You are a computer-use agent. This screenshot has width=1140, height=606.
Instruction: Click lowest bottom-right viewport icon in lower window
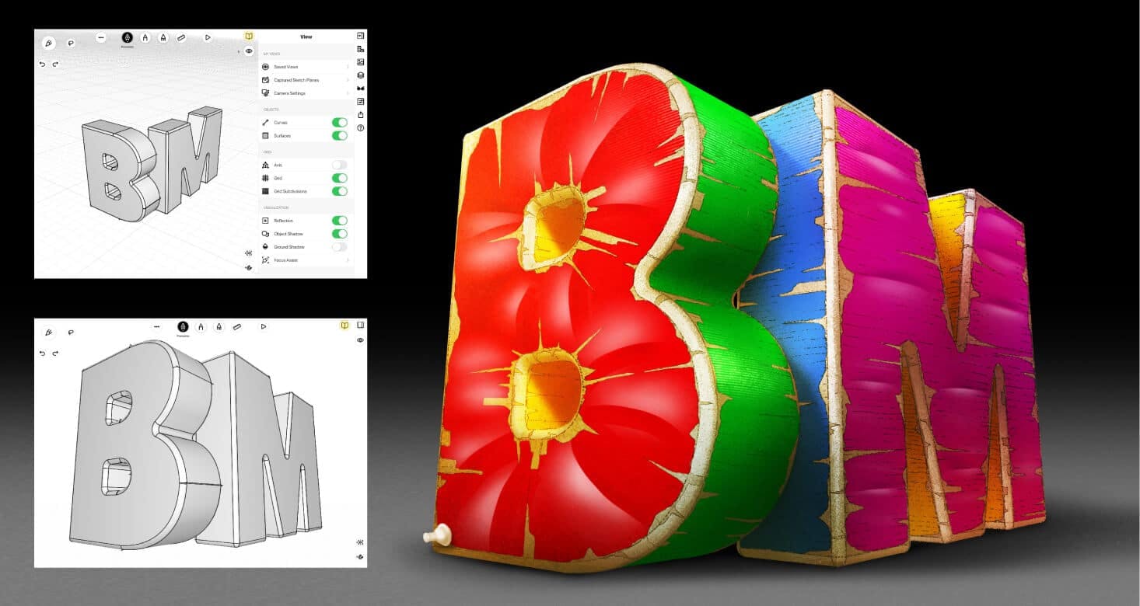360,557
